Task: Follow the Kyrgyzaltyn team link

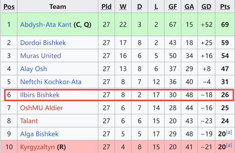Action: click(37, 147)
